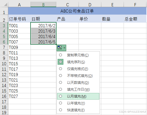Select 以月填充(M) option
This screenshot has width=147, height=115.
(78, 96)
